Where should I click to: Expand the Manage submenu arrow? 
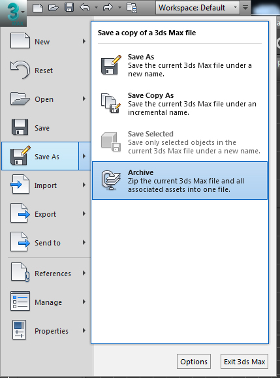point(84,302)
